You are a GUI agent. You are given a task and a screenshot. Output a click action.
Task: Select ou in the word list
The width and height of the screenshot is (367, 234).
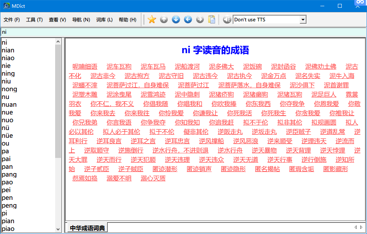[x=5, y=143]
